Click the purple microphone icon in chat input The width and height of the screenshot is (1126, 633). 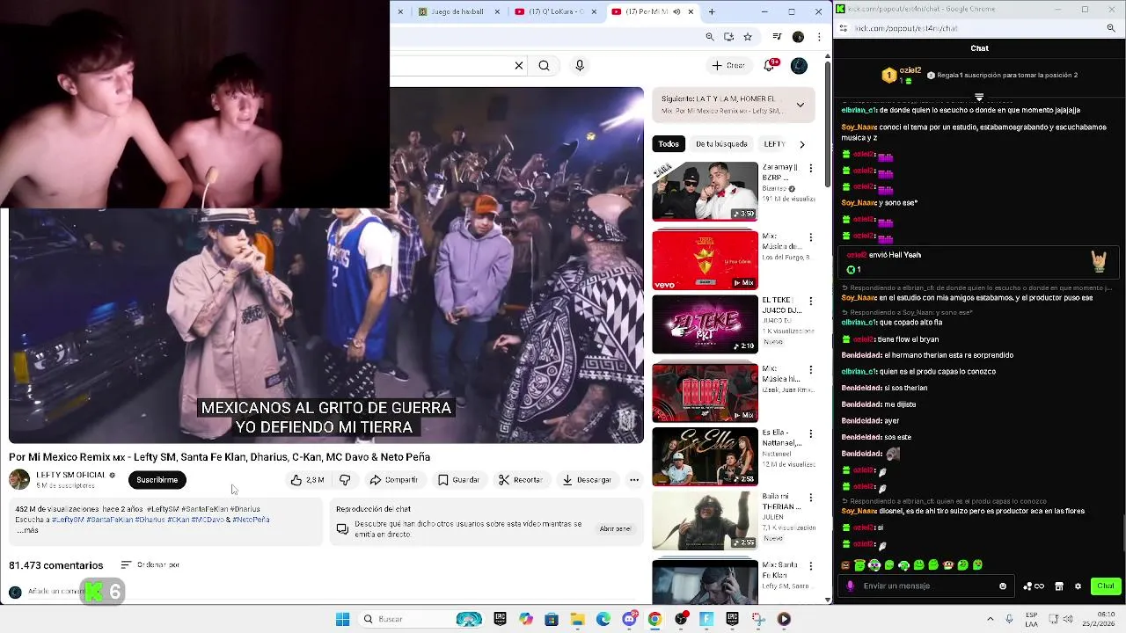pyautogui.click(x=850, y=586)
